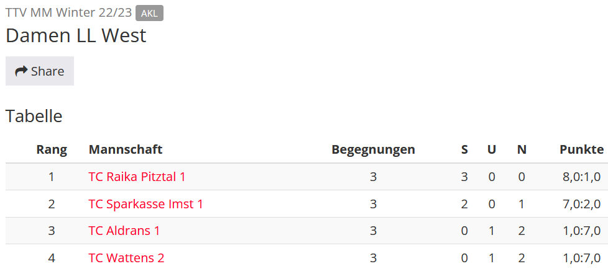The image size is (608, 274).
Task: Click the U draws column header
Action: point(492,149)
